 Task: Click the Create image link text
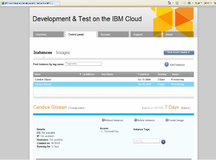176,120
